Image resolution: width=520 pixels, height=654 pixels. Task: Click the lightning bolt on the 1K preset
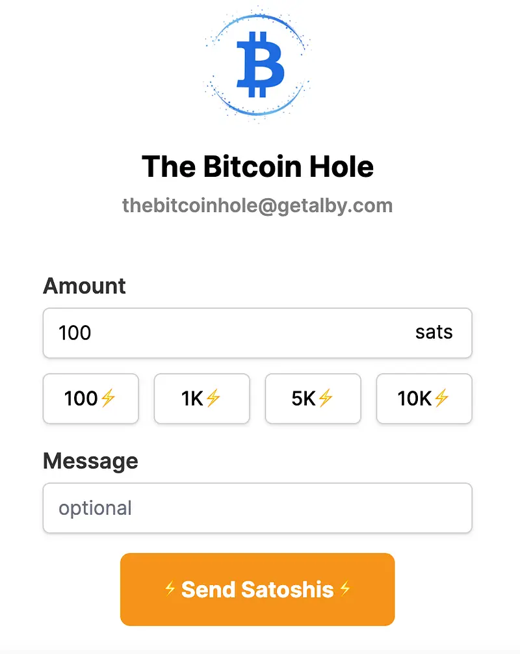213,399
